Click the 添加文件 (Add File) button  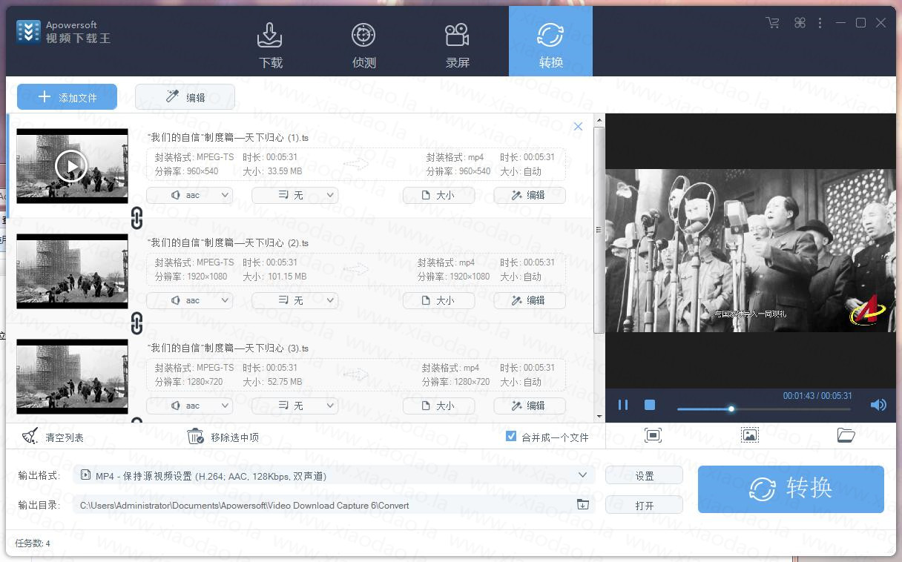pyautogui.click(x=67, y=97)
